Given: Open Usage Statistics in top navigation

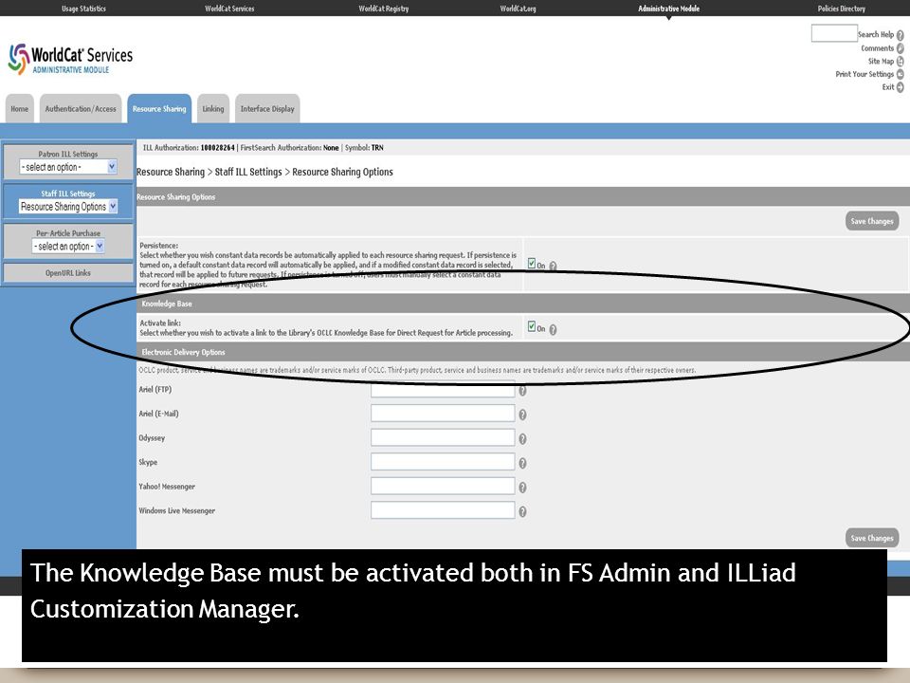Looking at the screenshot, I should (84, 9).
